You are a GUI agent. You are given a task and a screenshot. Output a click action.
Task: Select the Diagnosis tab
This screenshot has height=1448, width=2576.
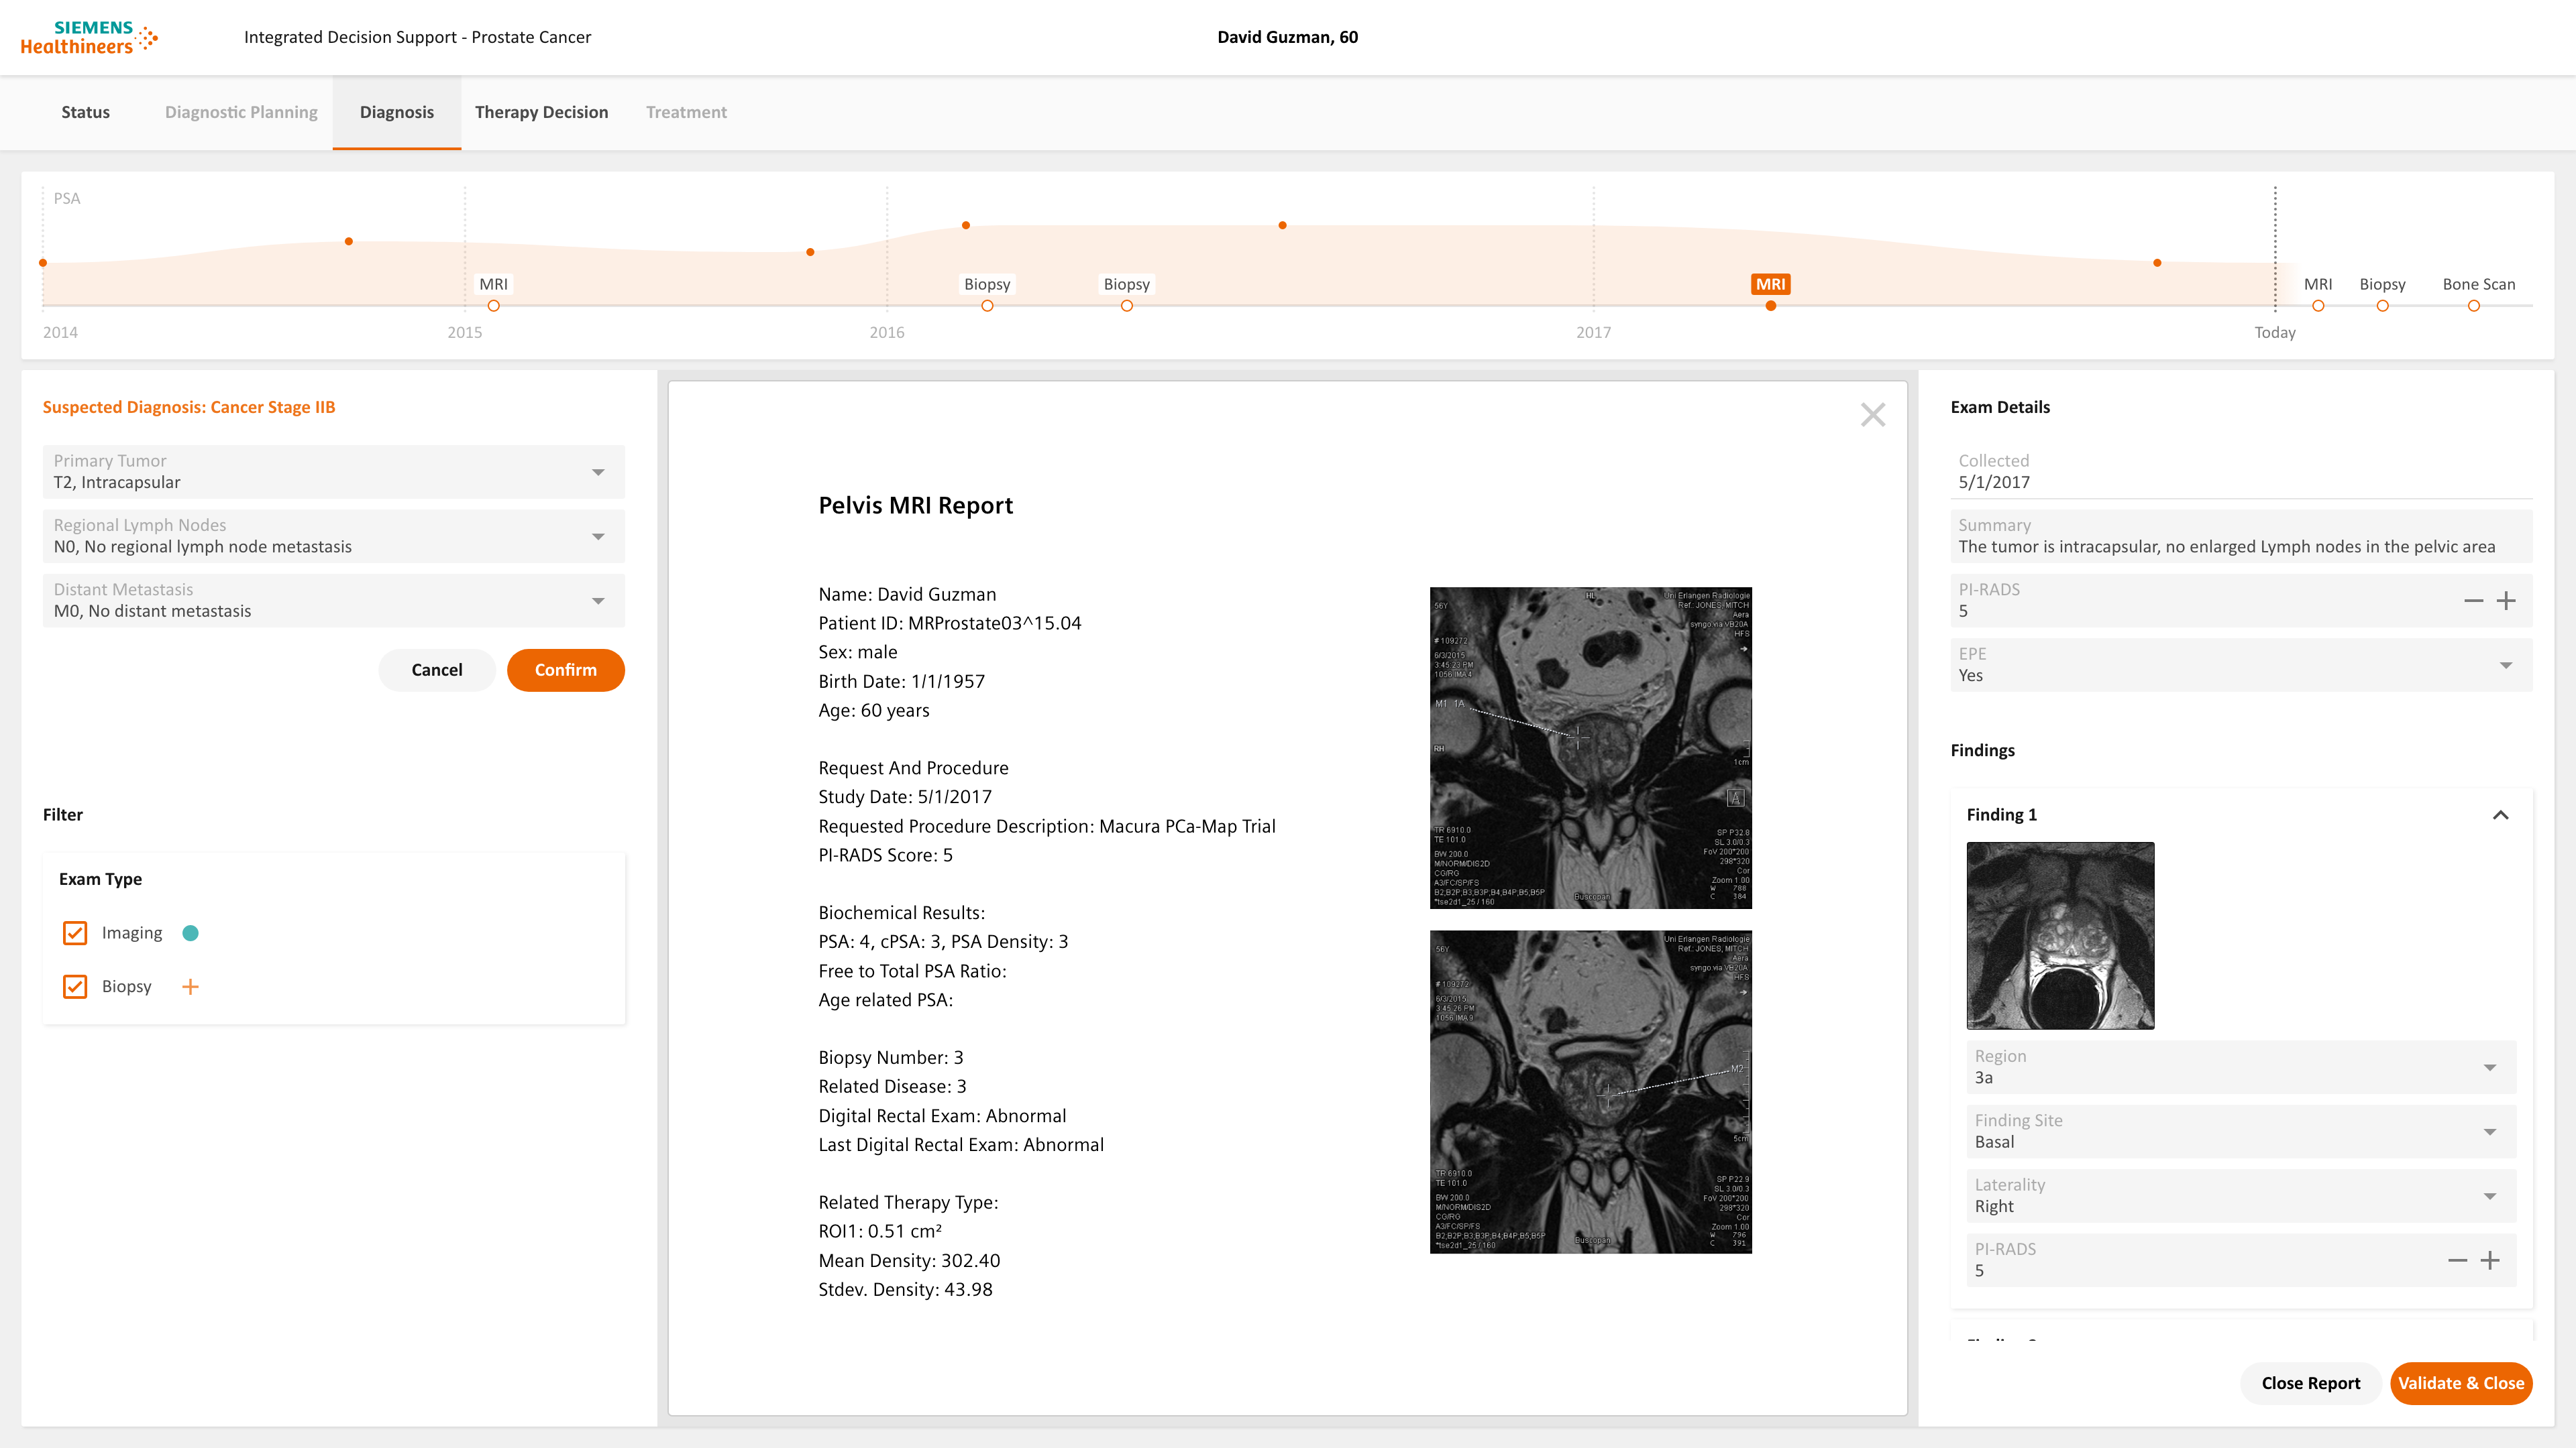(x=397, y=112)
